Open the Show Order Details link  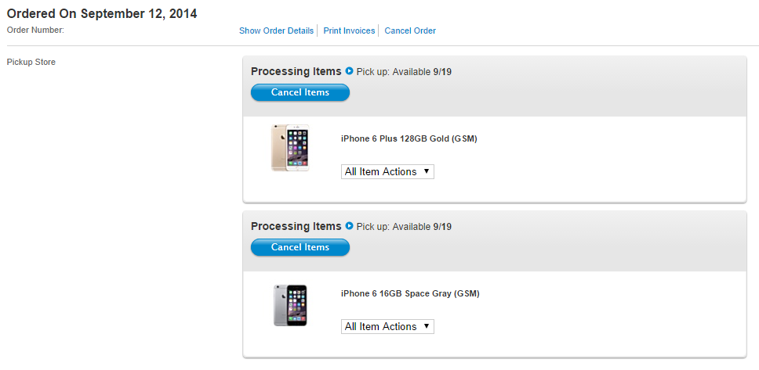coord(276,31)
